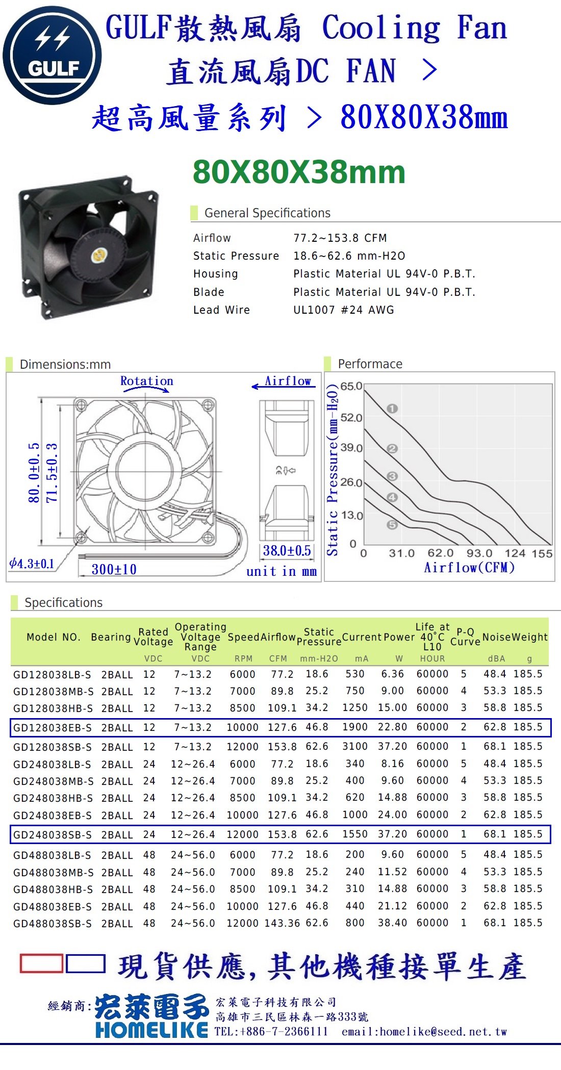The image size is (561, 1070).
Task: Click the General Specifications heading
Action: tap(267, 213)
